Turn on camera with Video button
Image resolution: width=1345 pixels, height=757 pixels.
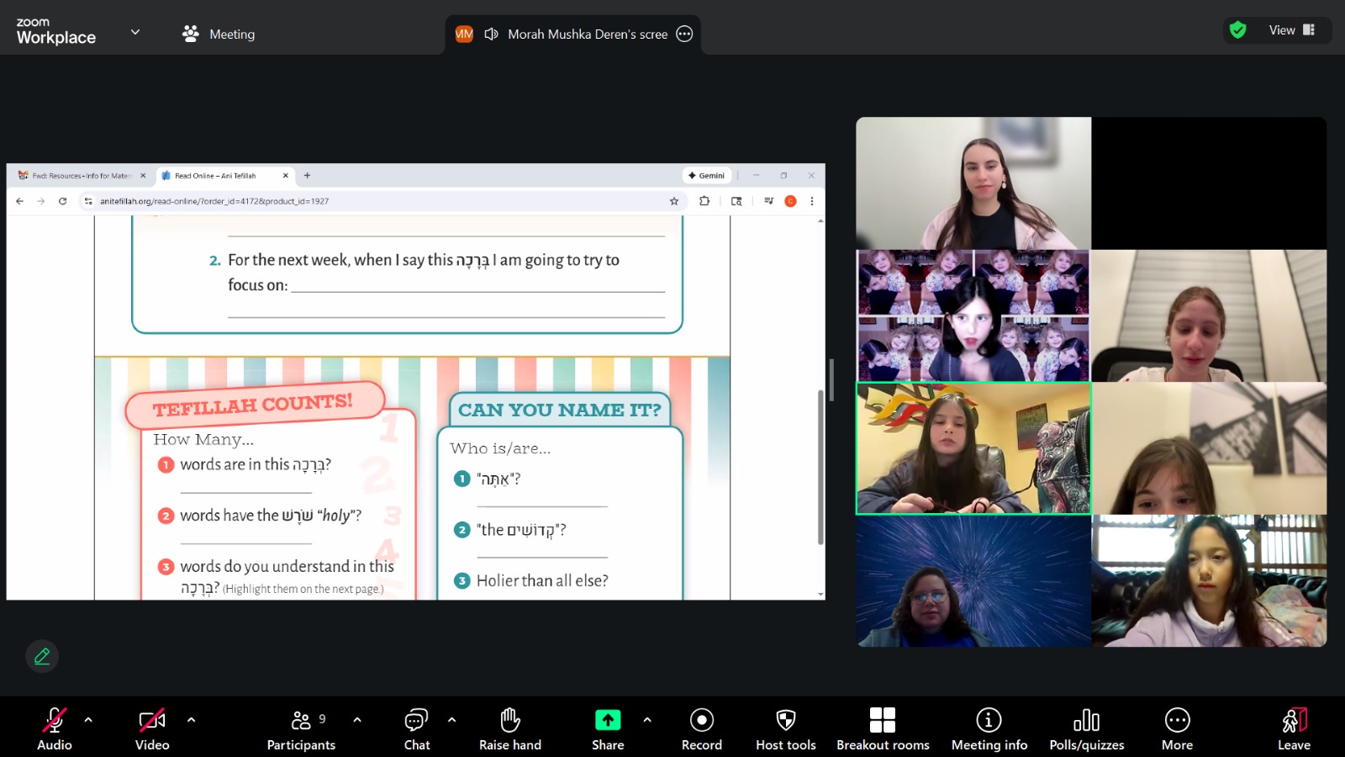click(152, 728)
